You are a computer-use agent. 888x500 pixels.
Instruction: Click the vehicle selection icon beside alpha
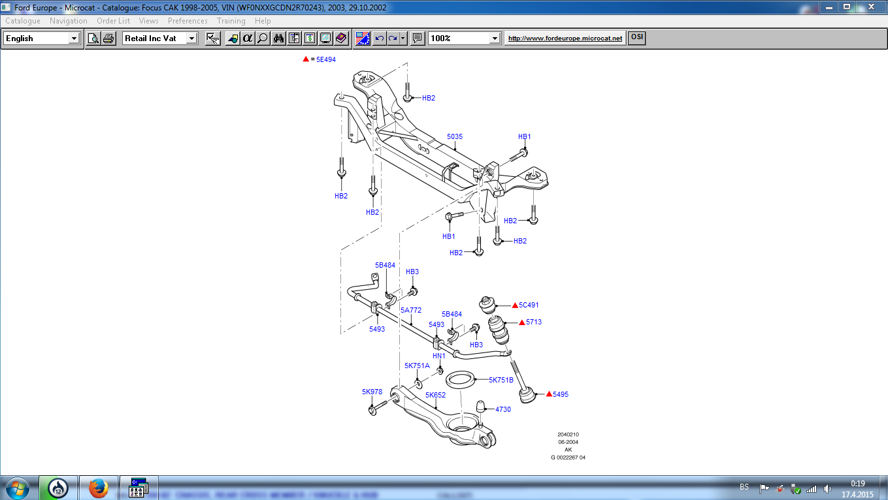233,39
